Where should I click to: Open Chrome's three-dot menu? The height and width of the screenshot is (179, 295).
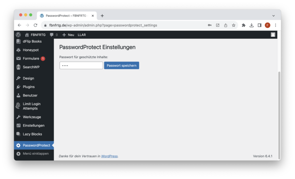pyautogui.click(x=275, y=25)
